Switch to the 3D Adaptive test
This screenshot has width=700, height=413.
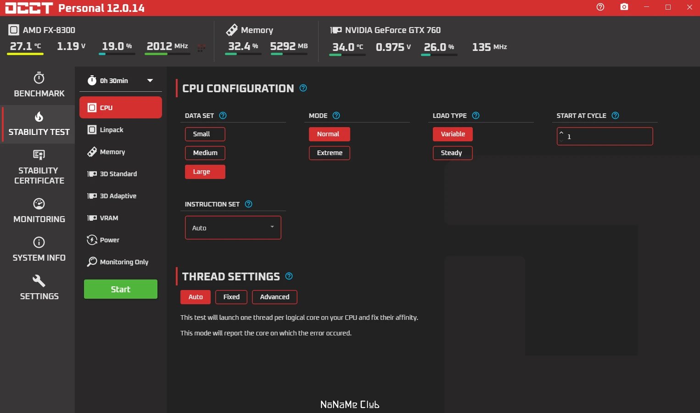[121, 196]
